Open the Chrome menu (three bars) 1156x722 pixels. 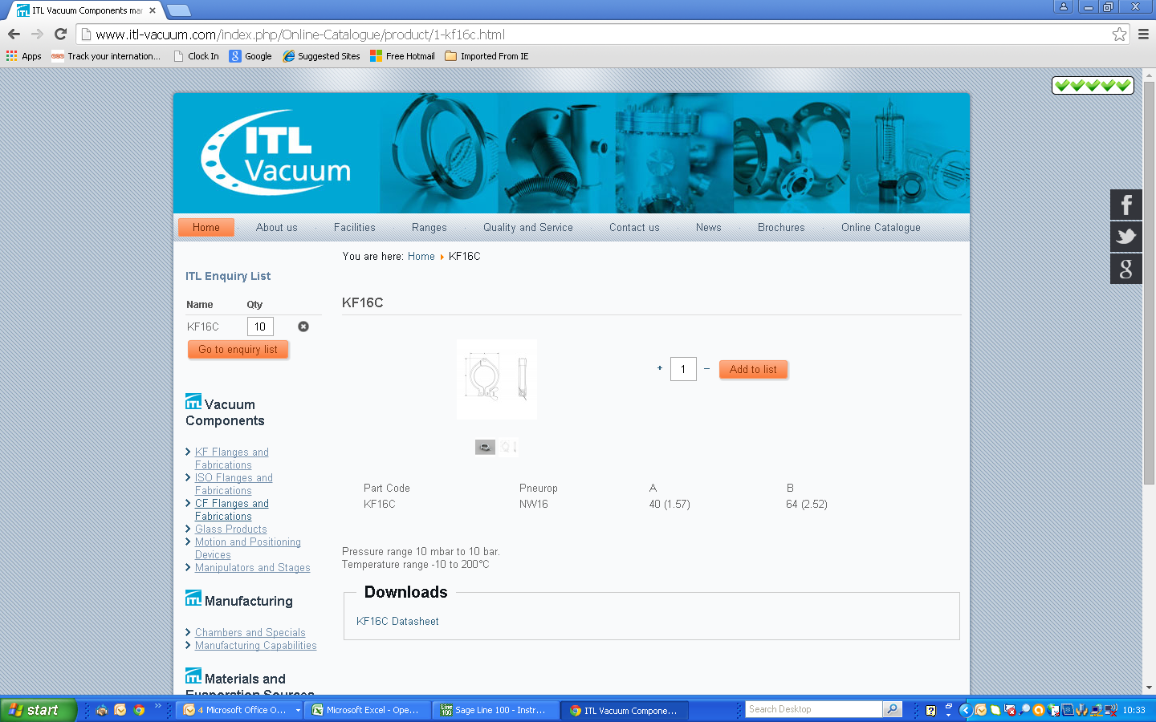pyautogui.click(x=1143, y=34)
